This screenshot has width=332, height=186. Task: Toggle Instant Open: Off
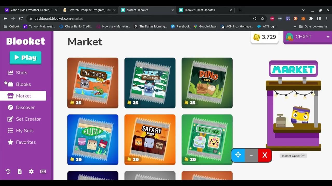pos(293,156)
